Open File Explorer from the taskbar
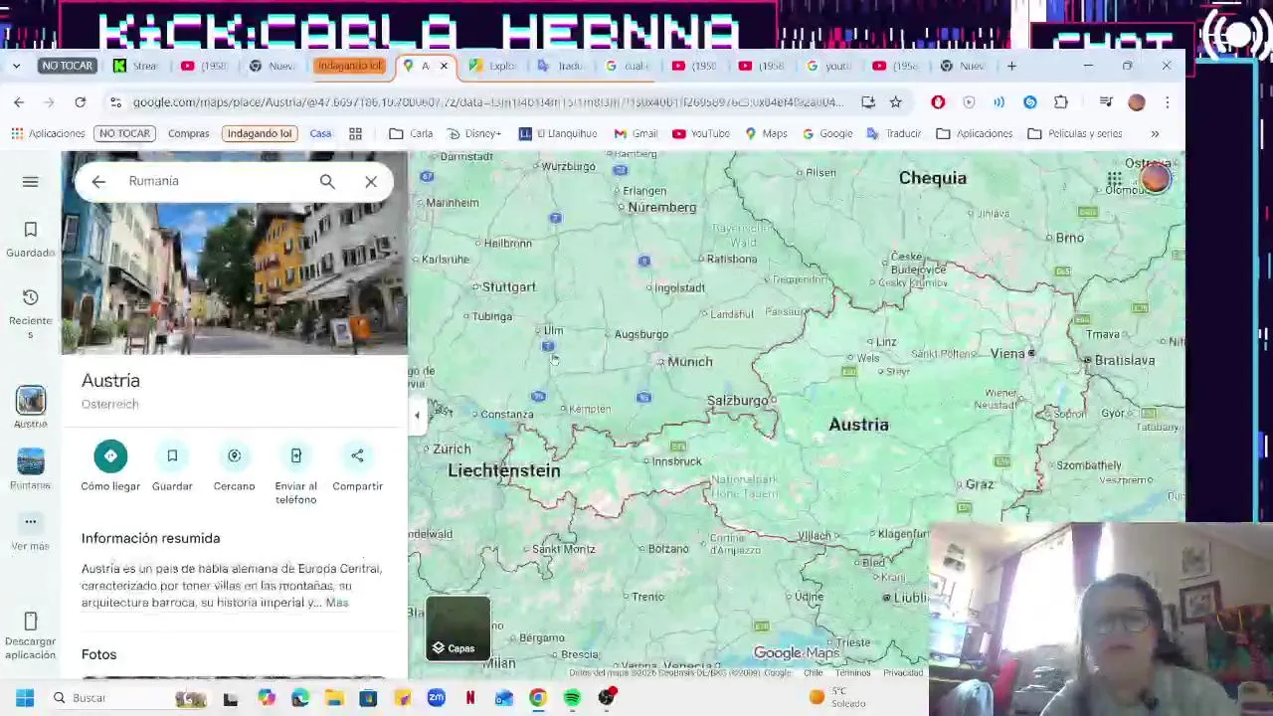 334,698
